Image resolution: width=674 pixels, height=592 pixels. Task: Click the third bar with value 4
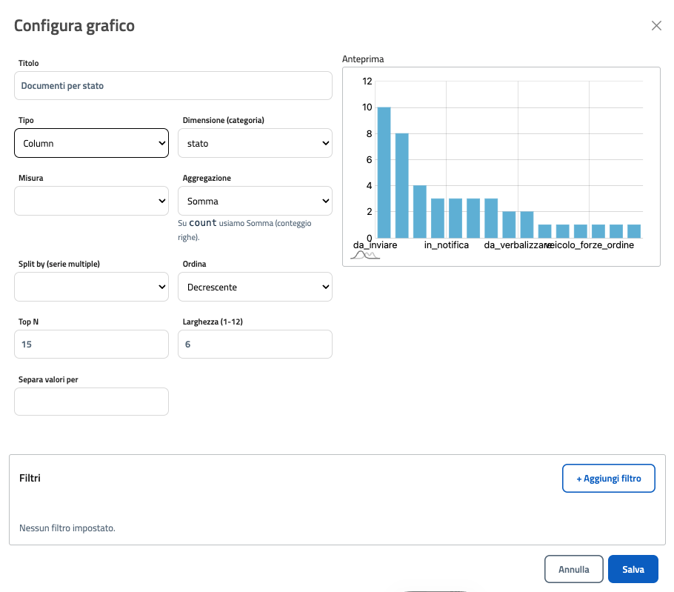419,211
